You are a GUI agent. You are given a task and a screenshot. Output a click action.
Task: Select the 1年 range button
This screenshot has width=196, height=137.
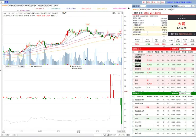(x=119, y=135)
